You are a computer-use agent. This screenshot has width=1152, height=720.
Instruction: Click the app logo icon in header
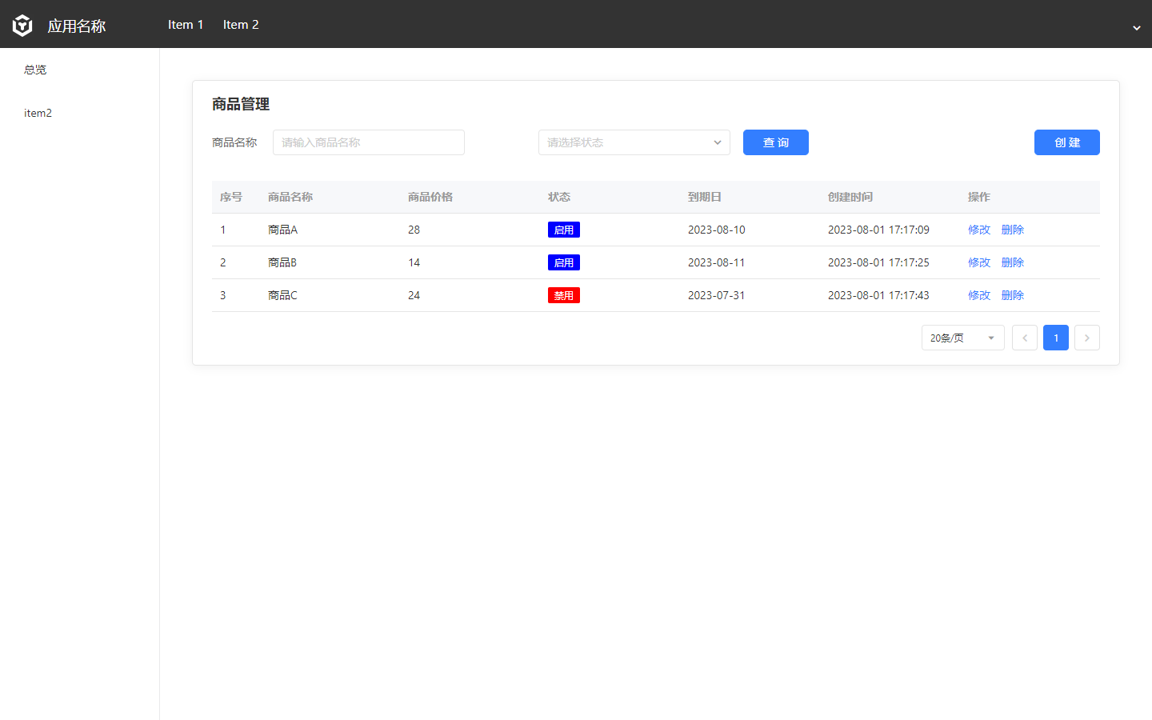(22, 26)
